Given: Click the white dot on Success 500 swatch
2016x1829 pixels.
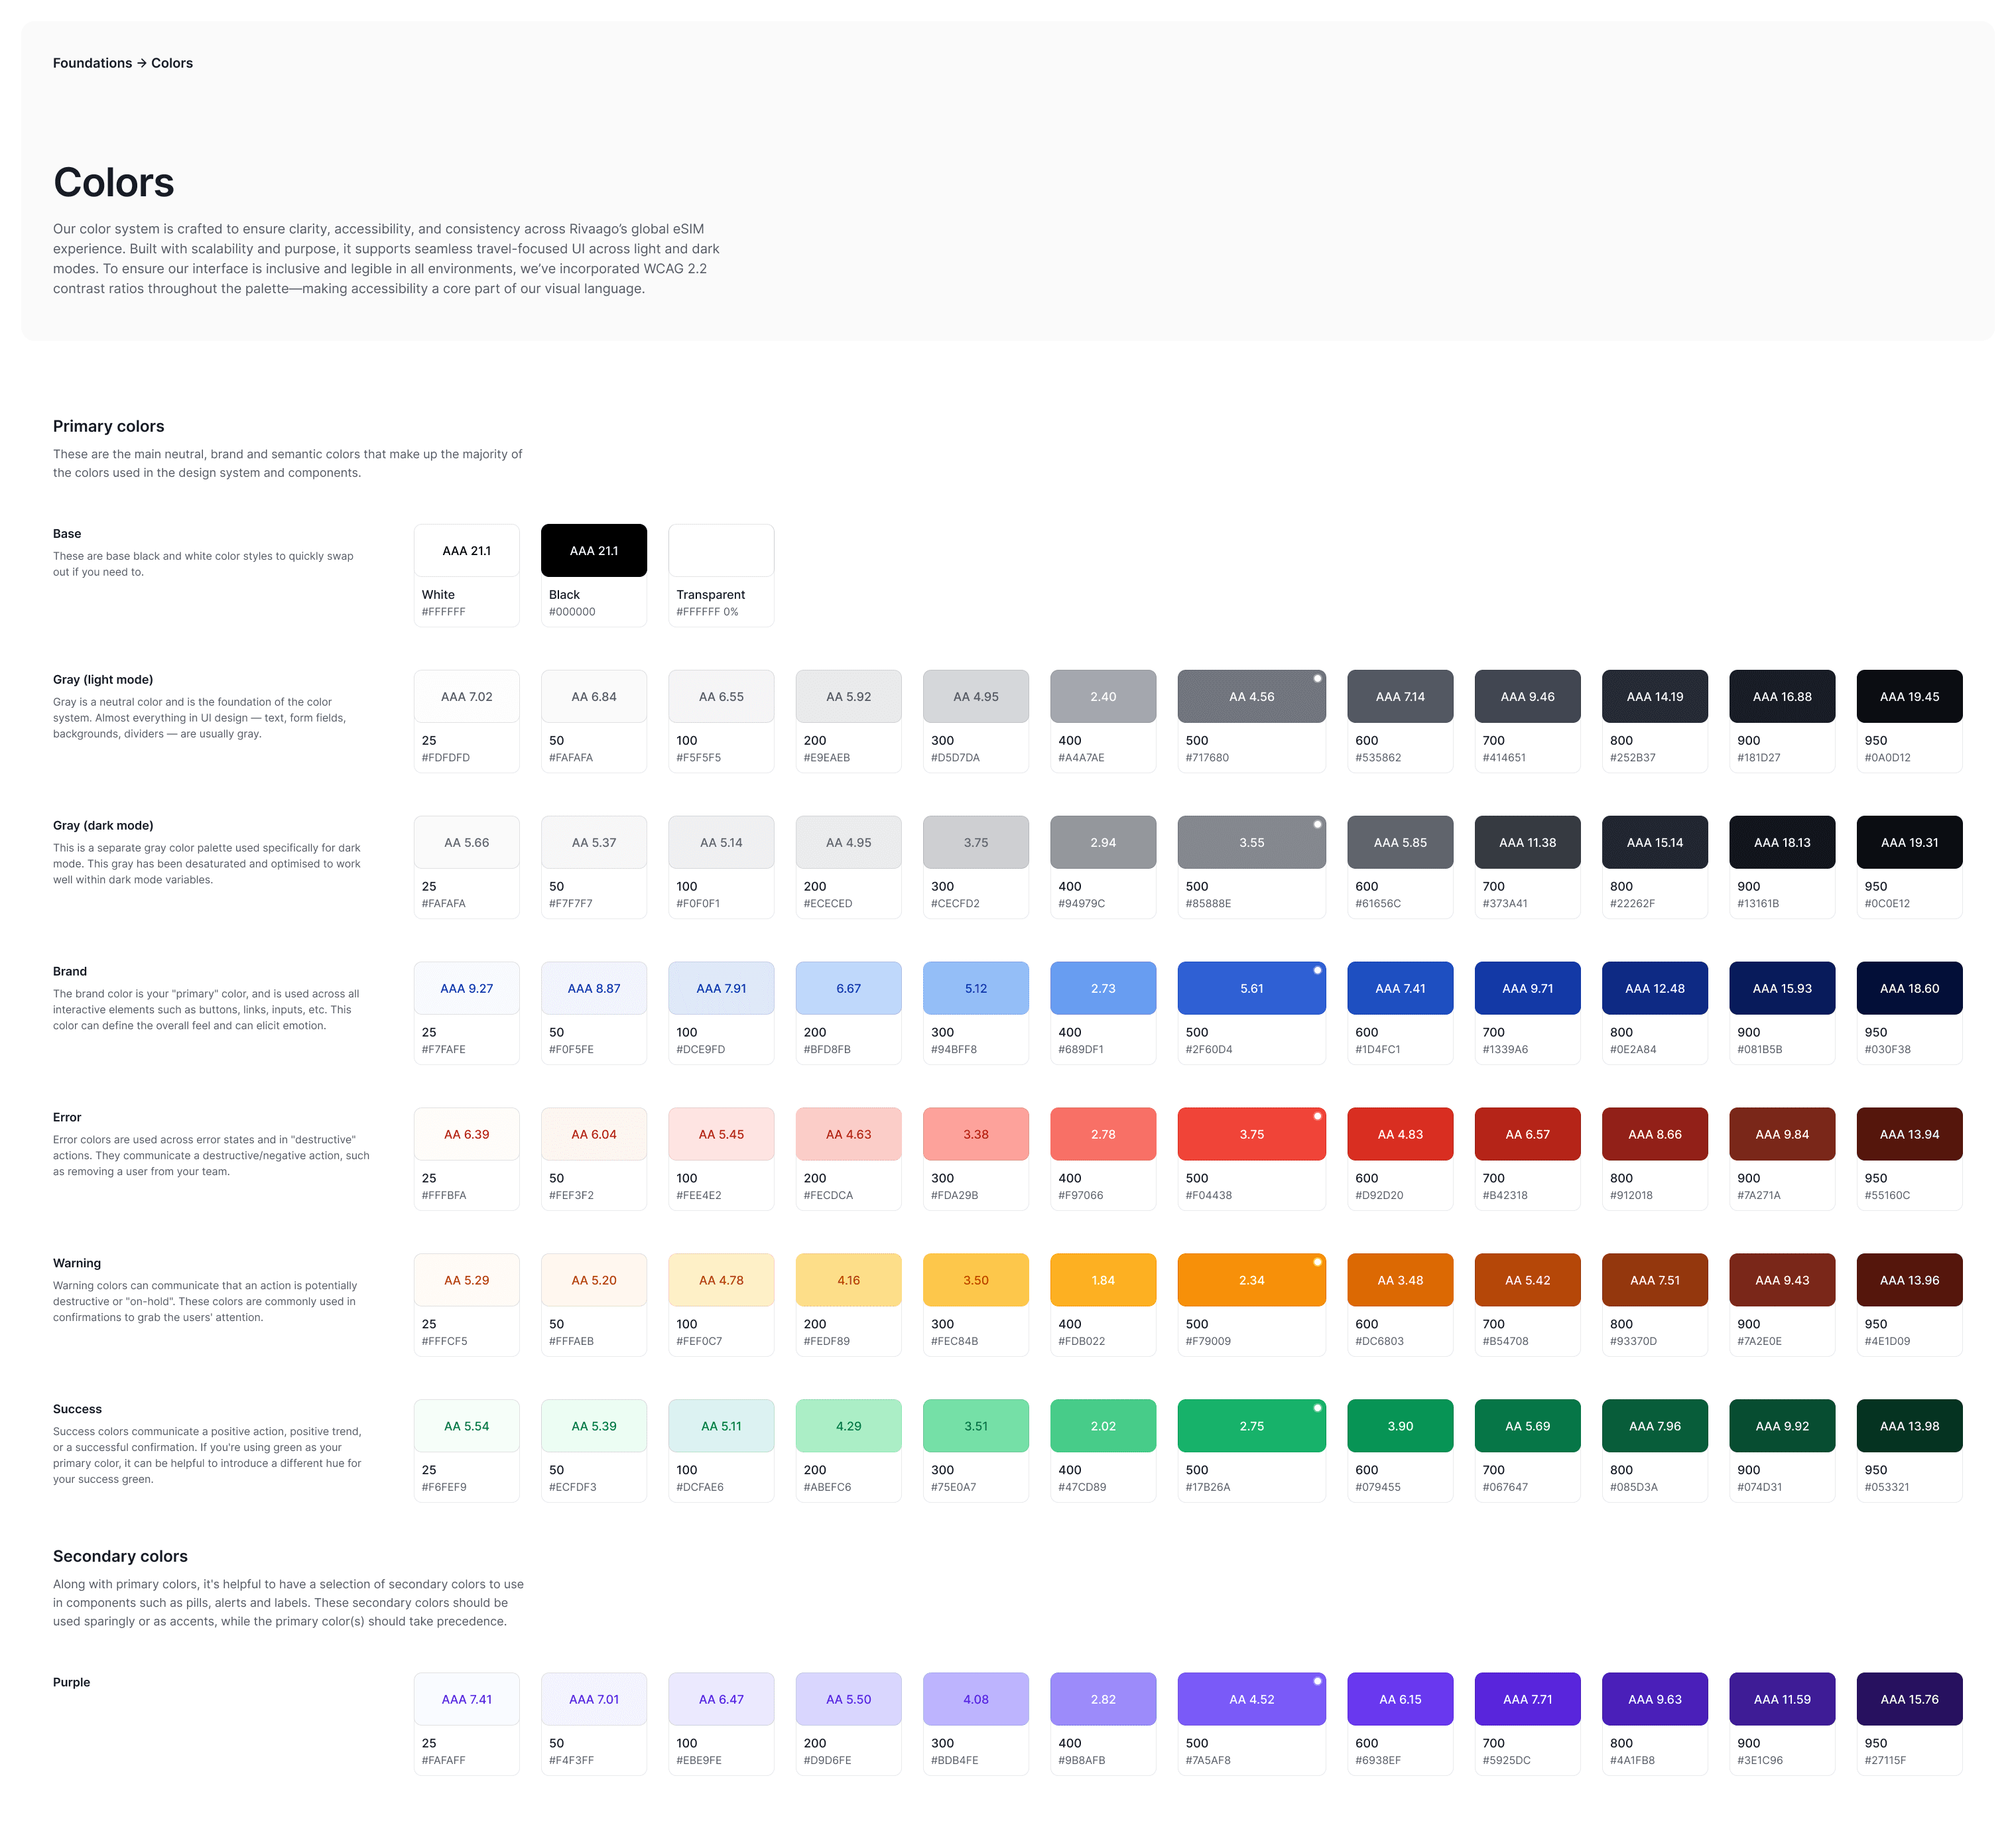Looking at the screenshot, I should pos(1317,1408).
